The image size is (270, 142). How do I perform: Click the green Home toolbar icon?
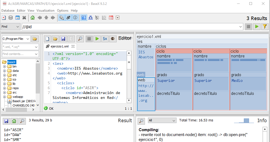coord(33,18)
